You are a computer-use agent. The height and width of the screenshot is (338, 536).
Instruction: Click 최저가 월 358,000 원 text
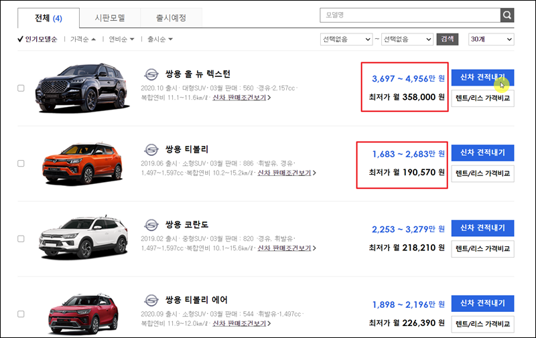click(407, 97)
